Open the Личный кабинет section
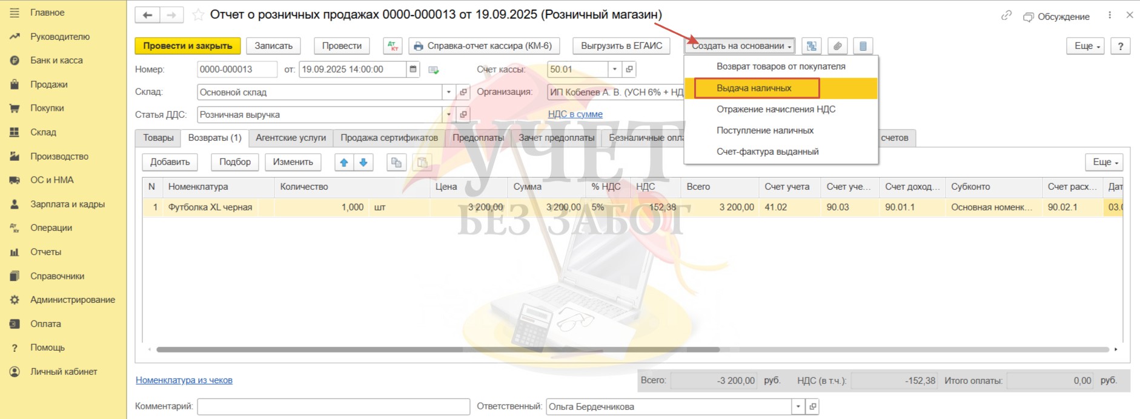Viewport: 1140px width, 419px height. (x=64, y=371)
